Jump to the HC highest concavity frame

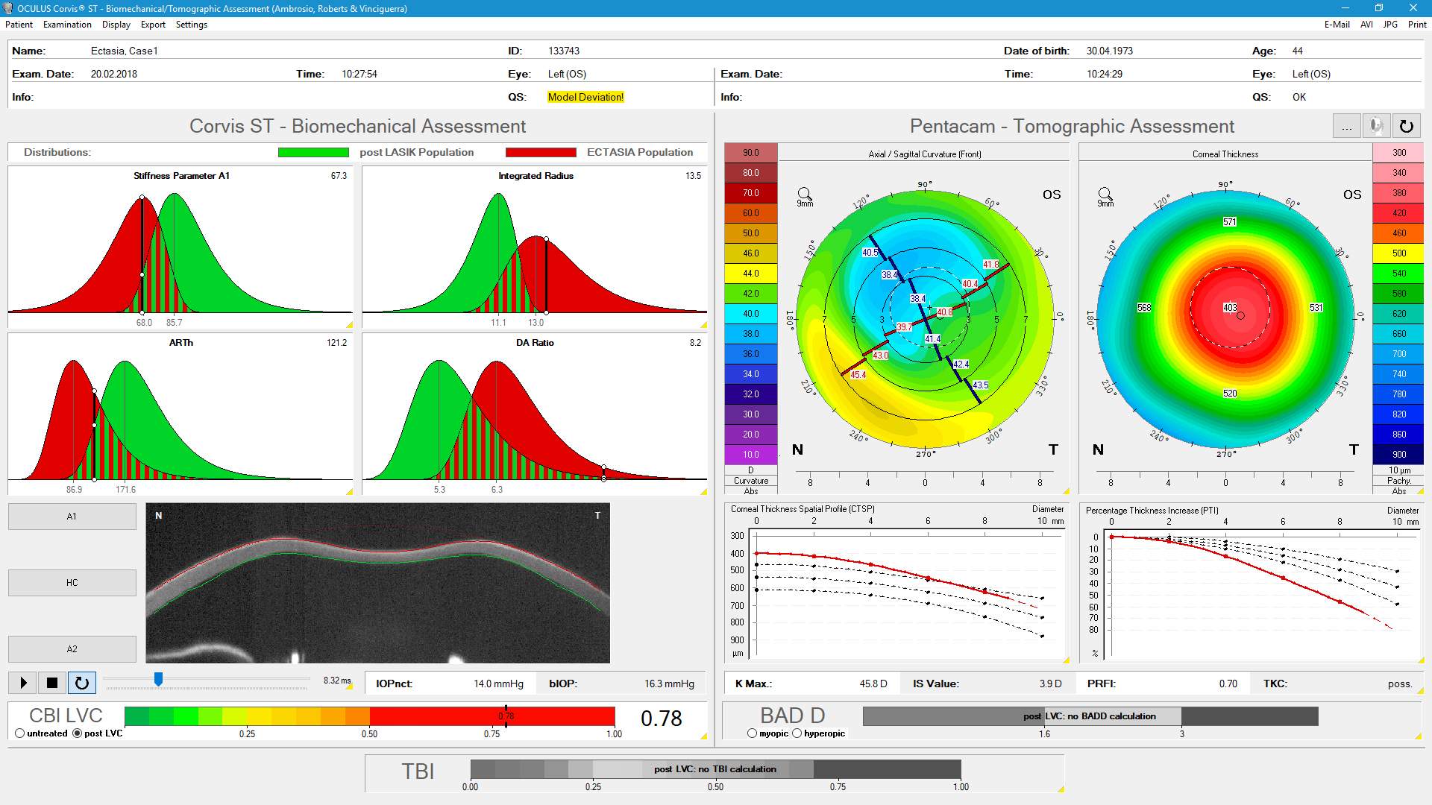tap(72, 583)
